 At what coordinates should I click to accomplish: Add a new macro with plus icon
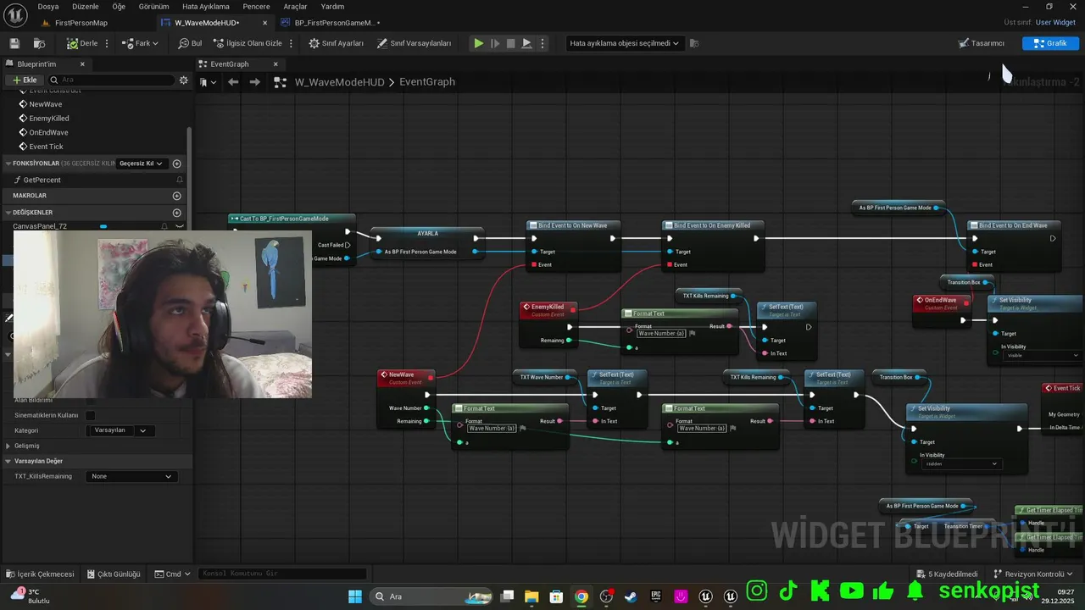coord(177,196)
